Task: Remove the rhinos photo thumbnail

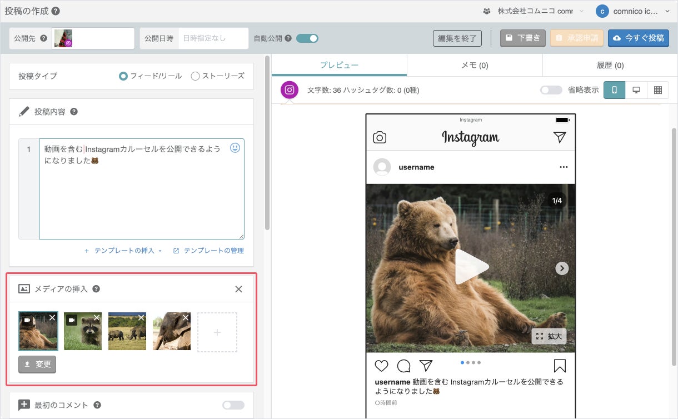Action: pos(141,317)
